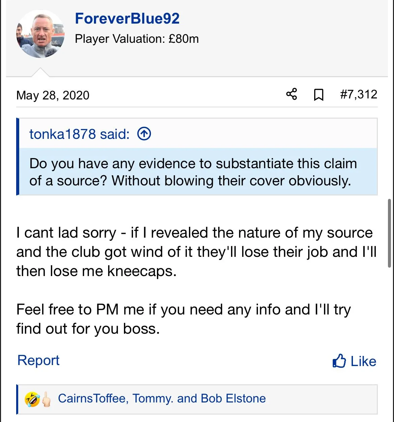Jump to quoted post via up-arrow icon
The height and width of the screenshot is (422, 394).
coord(144,134)
